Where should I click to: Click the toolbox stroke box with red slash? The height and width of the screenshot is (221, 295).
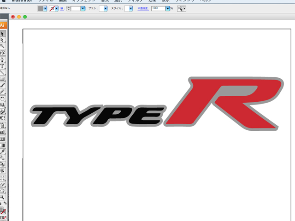[x=3, y=212]
